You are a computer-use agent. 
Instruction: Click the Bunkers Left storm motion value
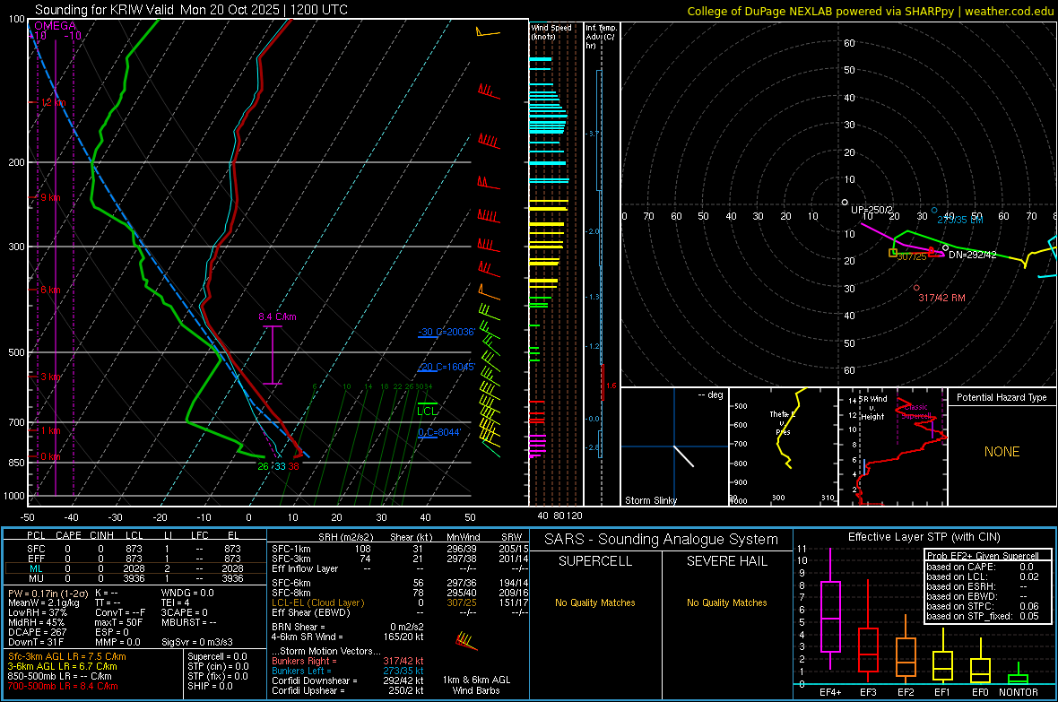click(403, 671)
